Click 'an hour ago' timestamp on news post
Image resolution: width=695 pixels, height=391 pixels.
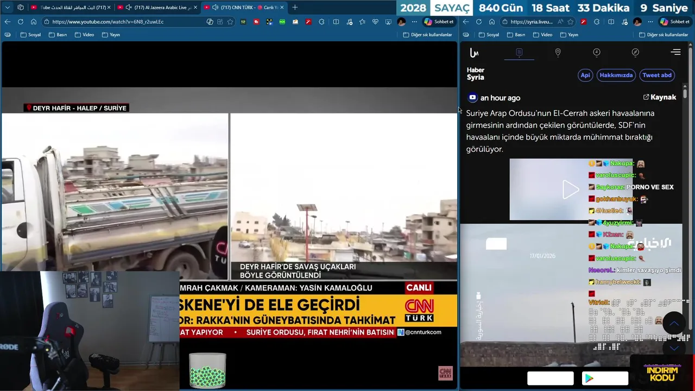point(500,98)
